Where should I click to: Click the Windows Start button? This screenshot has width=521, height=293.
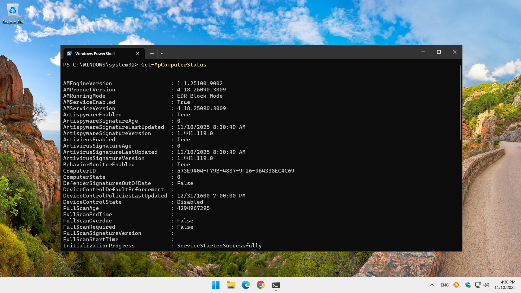pos(215,285)
